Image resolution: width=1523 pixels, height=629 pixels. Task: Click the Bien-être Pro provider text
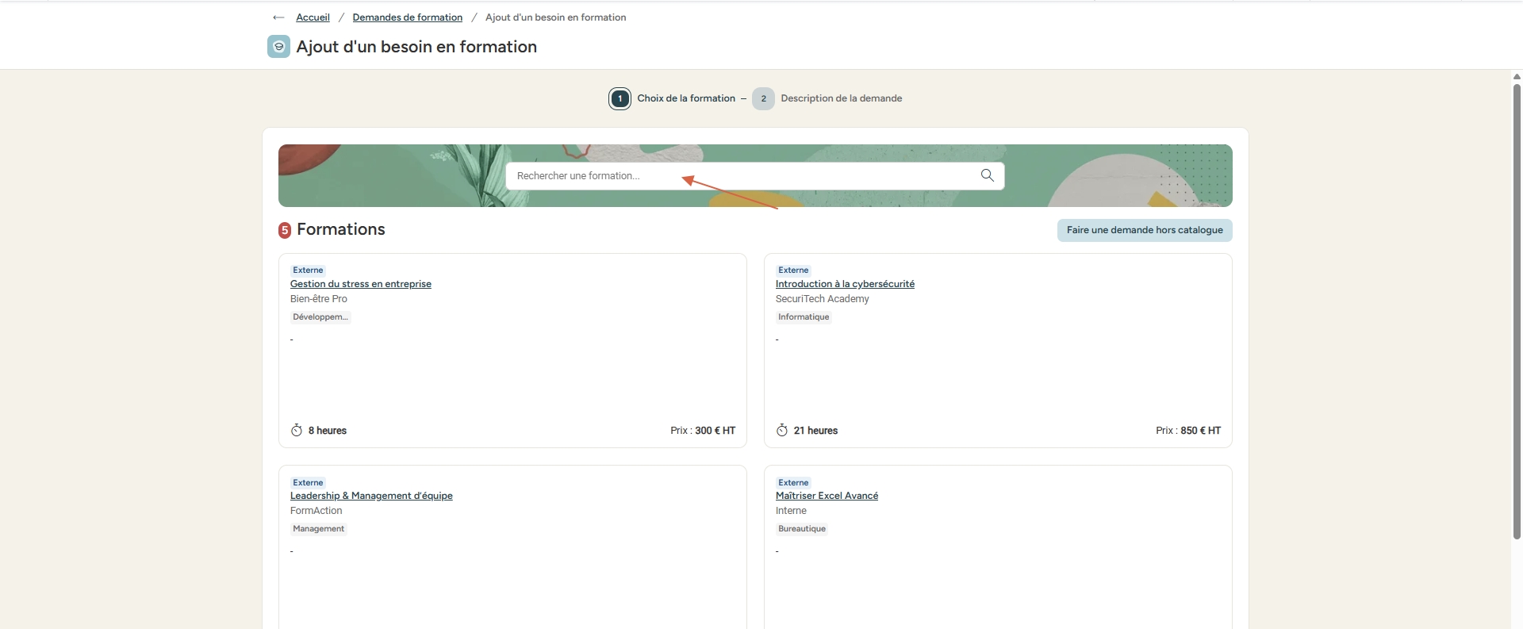tap(319, 299)
